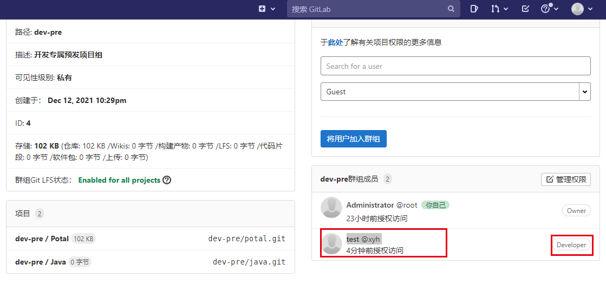Click the 4分钟前授权访问 text
Image resolution: width=606 pixels, height=290 pixels.
[x=375, y=250]
